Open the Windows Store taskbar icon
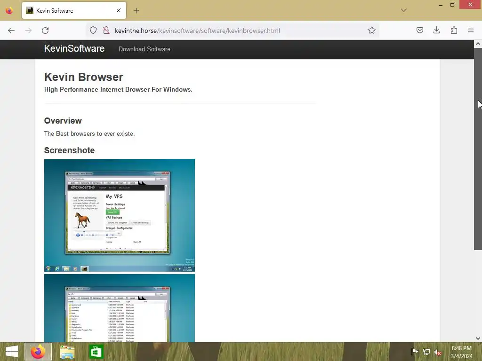The image size is (482, 361). pos(96,352)
